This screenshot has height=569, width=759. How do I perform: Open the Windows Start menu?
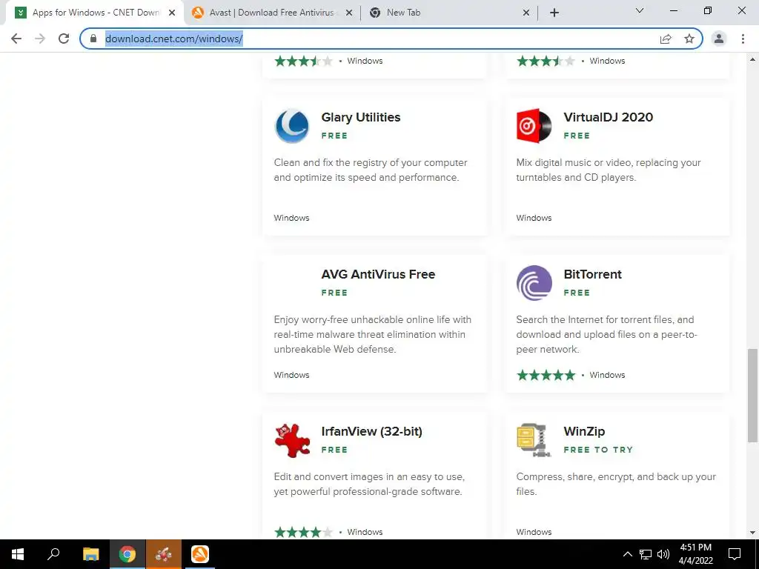click(x=18, y=554)
